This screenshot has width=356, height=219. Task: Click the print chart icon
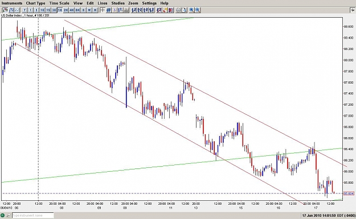[178, 10]
